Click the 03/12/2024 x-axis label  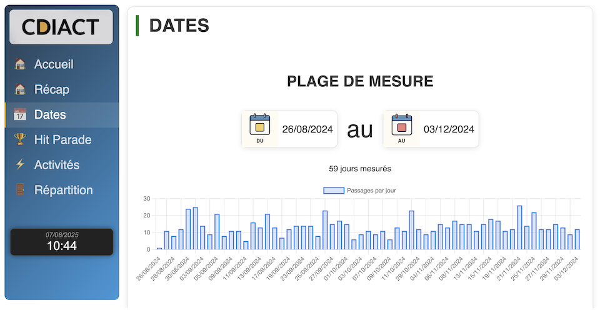tap(567, 268)
